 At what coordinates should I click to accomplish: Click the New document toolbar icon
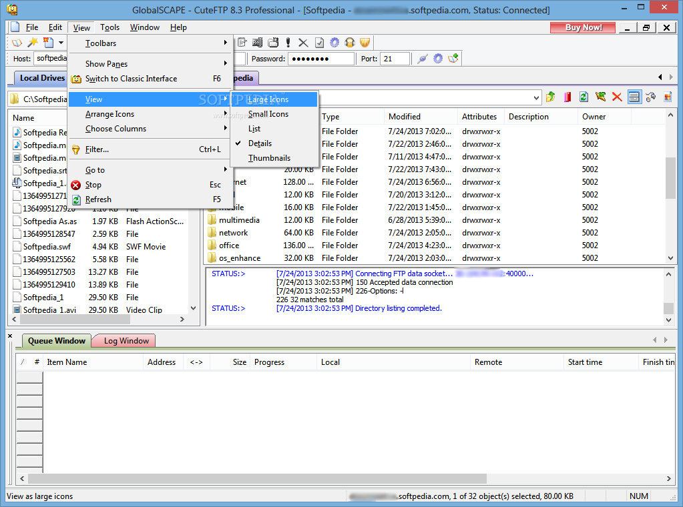48,43
